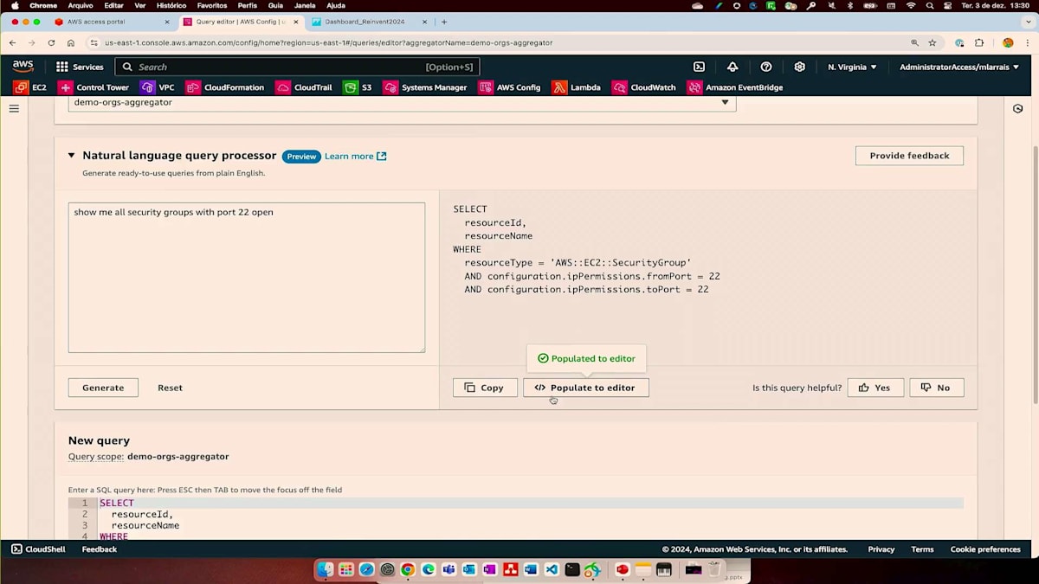Screen dimensions: 1039x584
Task: Open the left navigation hamburger menu
Action: [x=14, y=108]
